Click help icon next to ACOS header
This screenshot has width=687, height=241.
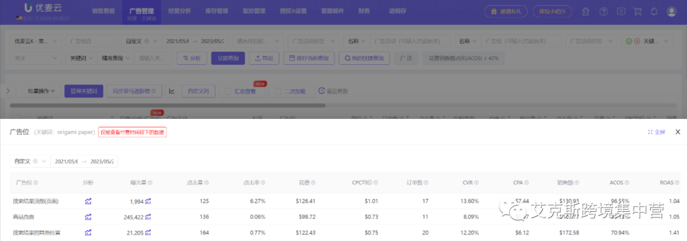coord(627,182)
